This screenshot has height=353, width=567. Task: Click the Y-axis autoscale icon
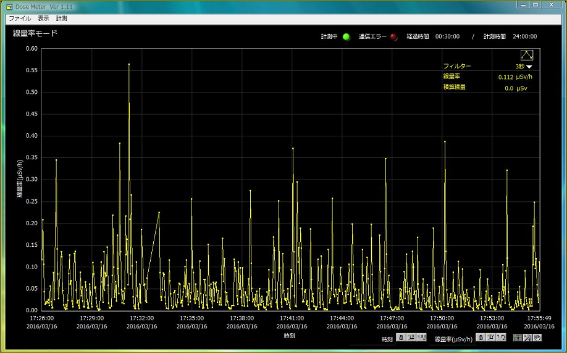pos(491,338)
